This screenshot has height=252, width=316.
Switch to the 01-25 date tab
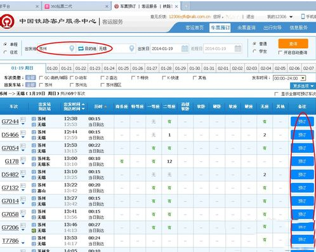point(123,69)
